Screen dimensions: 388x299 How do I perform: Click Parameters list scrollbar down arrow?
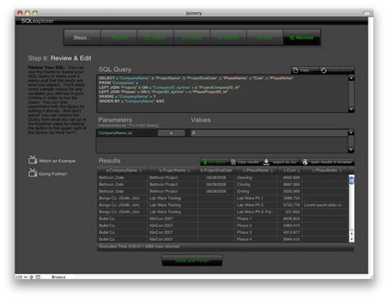pyautogui.click(x=351, y=149)
